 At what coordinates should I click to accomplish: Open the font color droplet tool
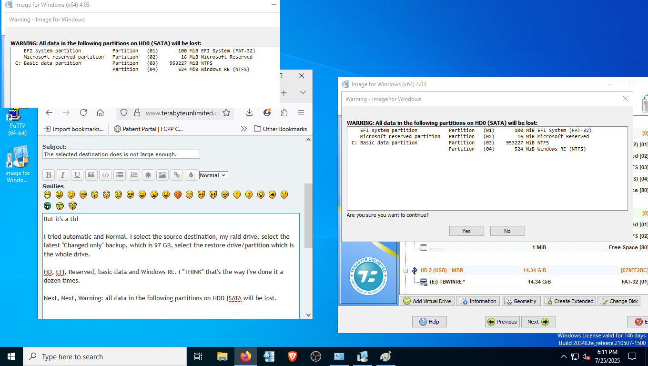pyautogui.click(x=191, y=175)
